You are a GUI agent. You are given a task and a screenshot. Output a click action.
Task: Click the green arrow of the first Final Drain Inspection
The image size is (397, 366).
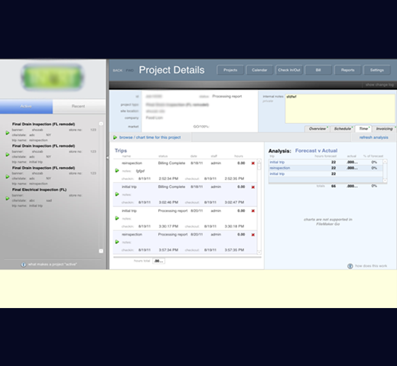(x=7, y=132)
